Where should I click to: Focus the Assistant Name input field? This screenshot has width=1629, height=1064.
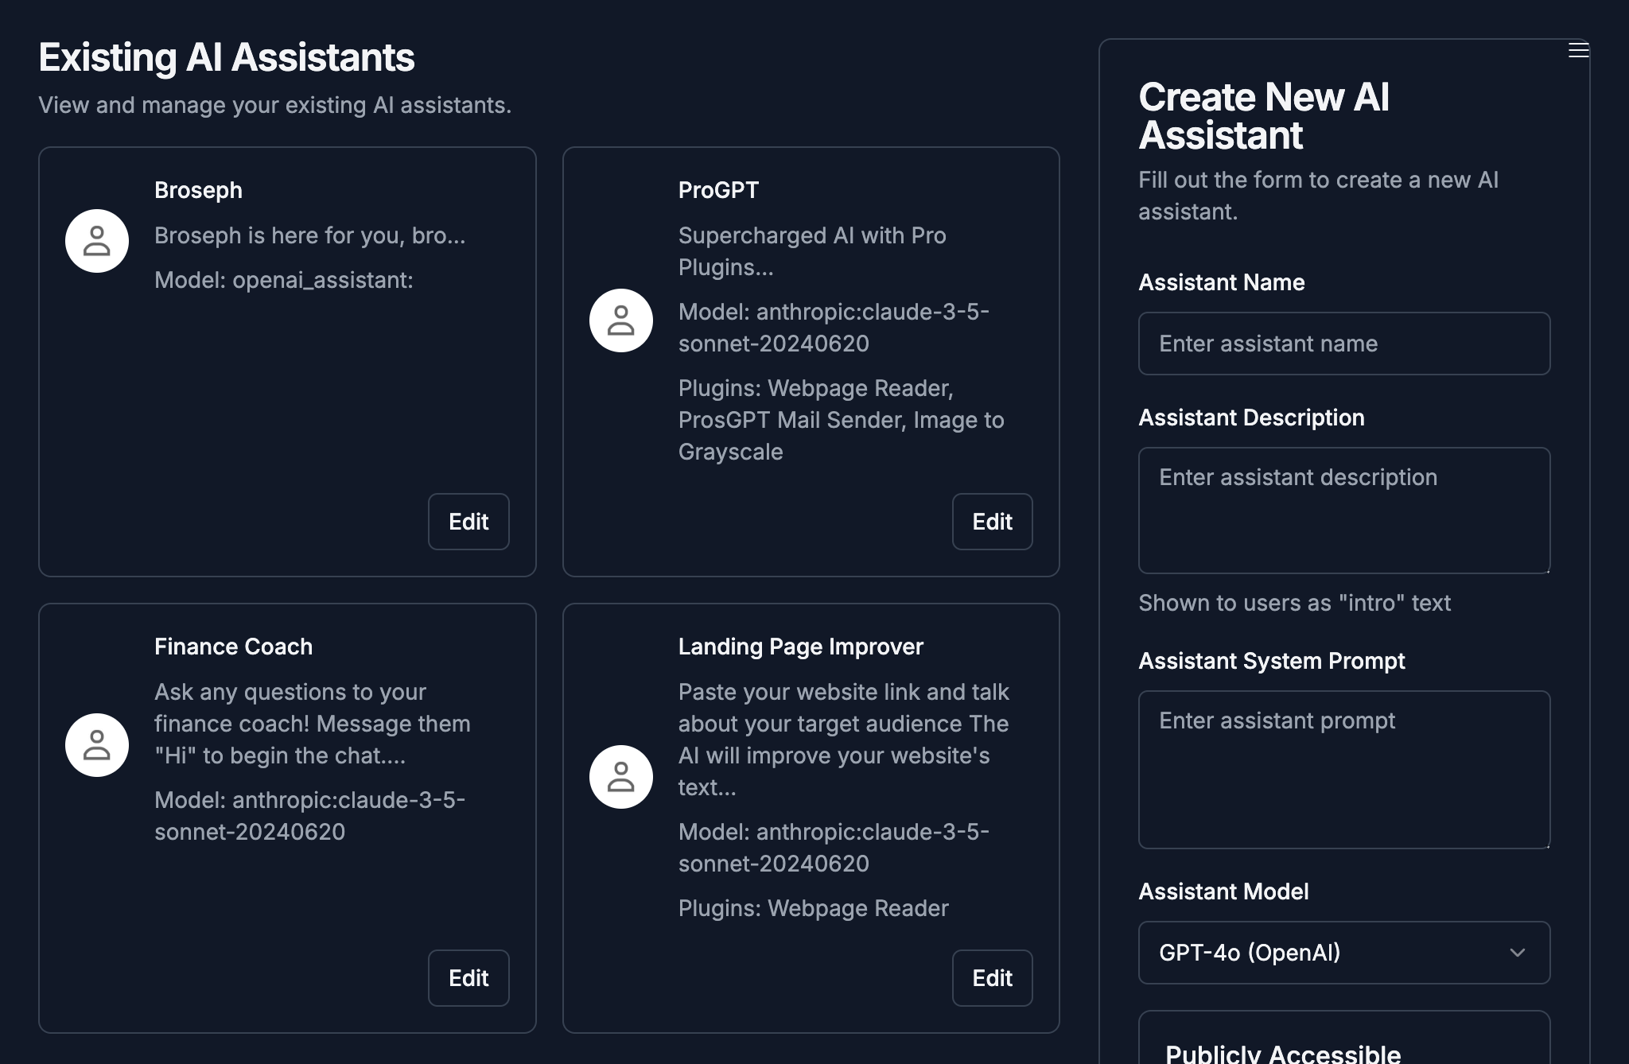point(1343,344)
